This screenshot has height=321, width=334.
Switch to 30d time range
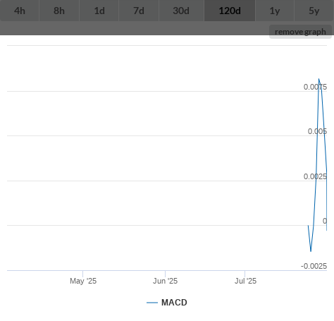(x=181, y=11)
